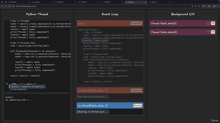This screenshot has height=123, width=220.
Task: Click the IO badge on Thread: fetch_data(1)
Action: click(x=213, y=23)
